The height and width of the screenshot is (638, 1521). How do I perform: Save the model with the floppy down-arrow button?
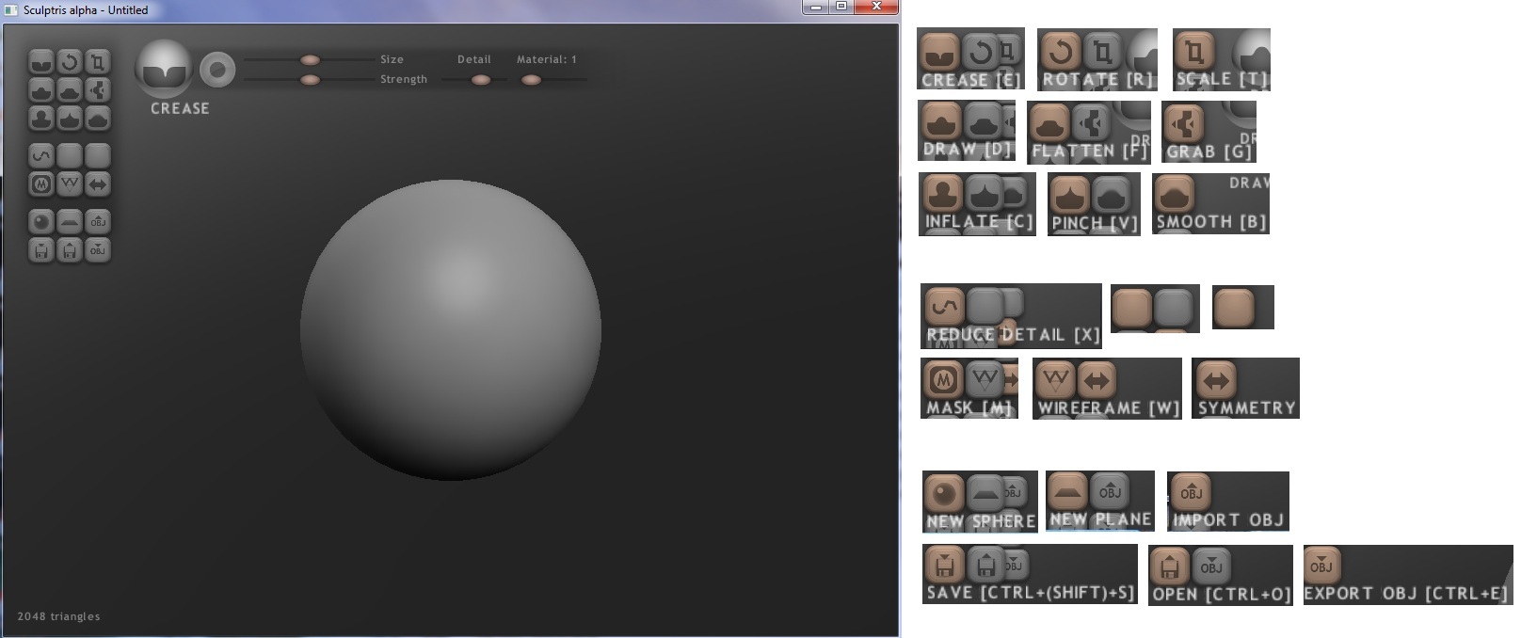[41, 250]
